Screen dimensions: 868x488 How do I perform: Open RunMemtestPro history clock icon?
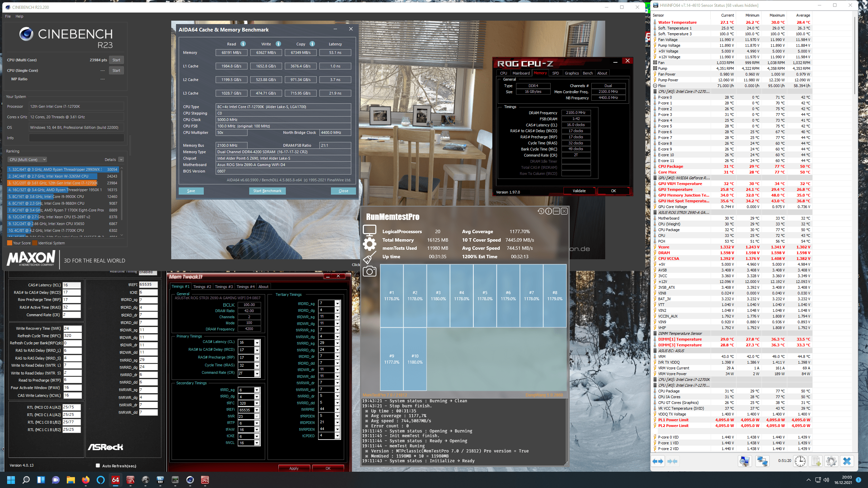tap(540, 211)
